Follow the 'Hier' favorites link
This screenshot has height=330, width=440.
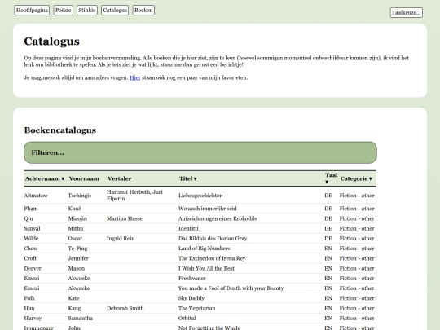click(135, 77)
